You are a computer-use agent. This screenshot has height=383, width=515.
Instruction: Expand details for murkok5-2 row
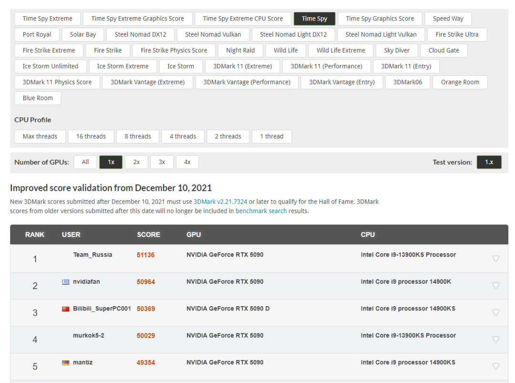tap(495, 339)
